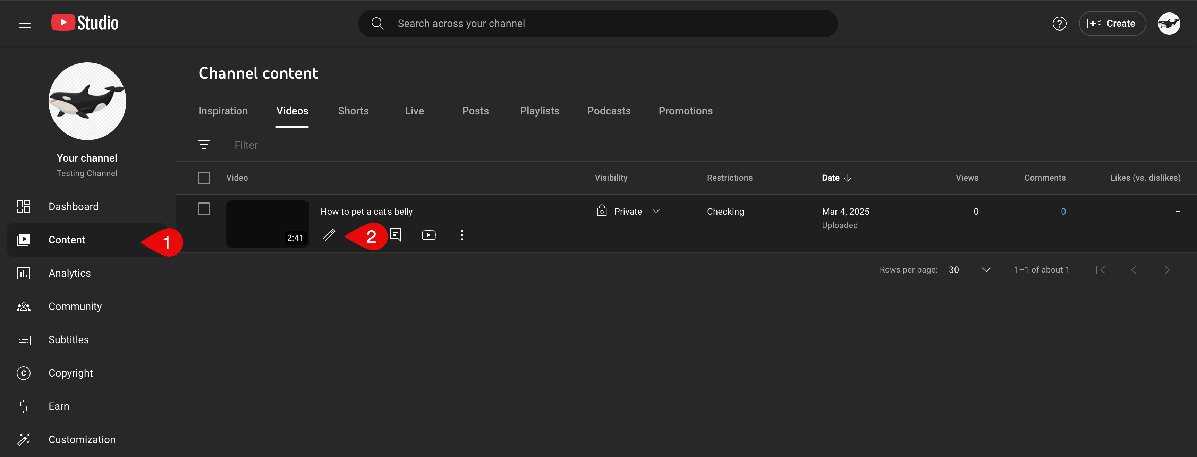Image resolution: width=1197 pixels, height=457 pixels.
Task: Open the three-dot video options menu
Action: [x=461, y=235]
